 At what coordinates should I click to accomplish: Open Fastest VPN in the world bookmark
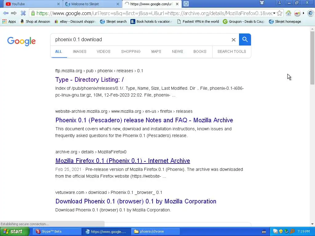(198, 22)
